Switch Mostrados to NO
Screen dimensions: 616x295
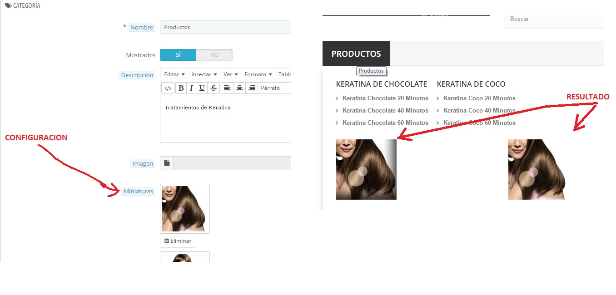pos(214,55)
